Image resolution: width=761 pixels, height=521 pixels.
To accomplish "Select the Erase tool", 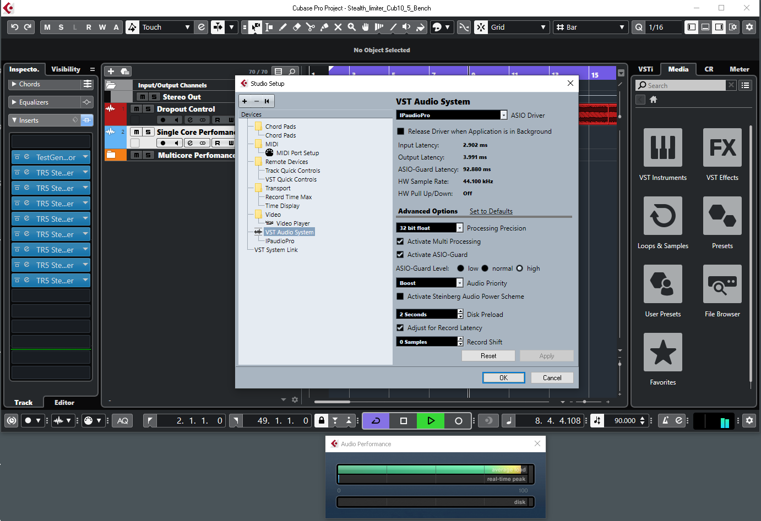I will coord(297,27).
